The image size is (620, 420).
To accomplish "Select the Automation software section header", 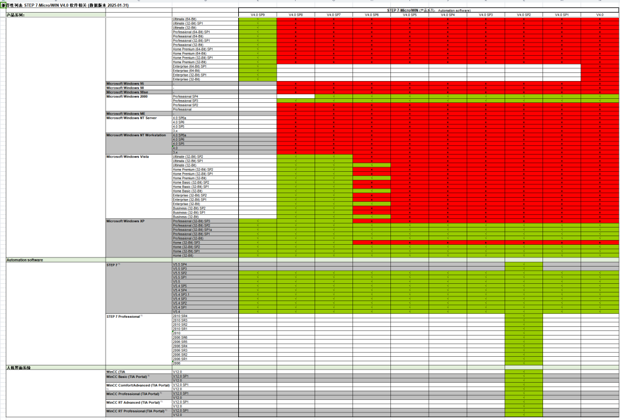I will click(56, 260).
